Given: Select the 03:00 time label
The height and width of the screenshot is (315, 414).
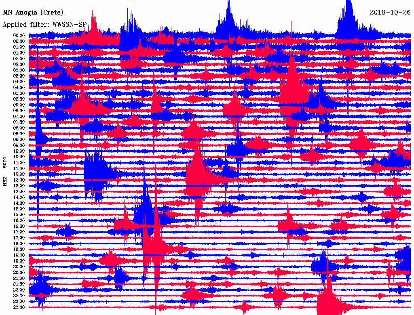Looking at the screenshot, I should tap(19, 70).
